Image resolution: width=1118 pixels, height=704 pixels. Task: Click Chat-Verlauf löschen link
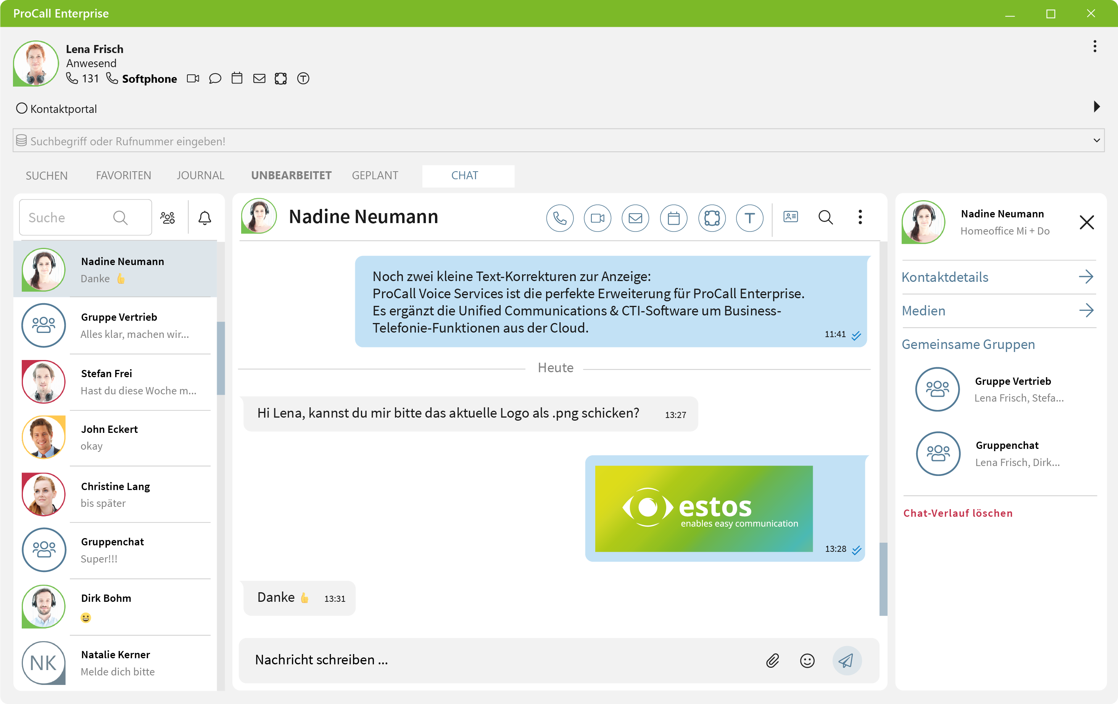[957, 513]
